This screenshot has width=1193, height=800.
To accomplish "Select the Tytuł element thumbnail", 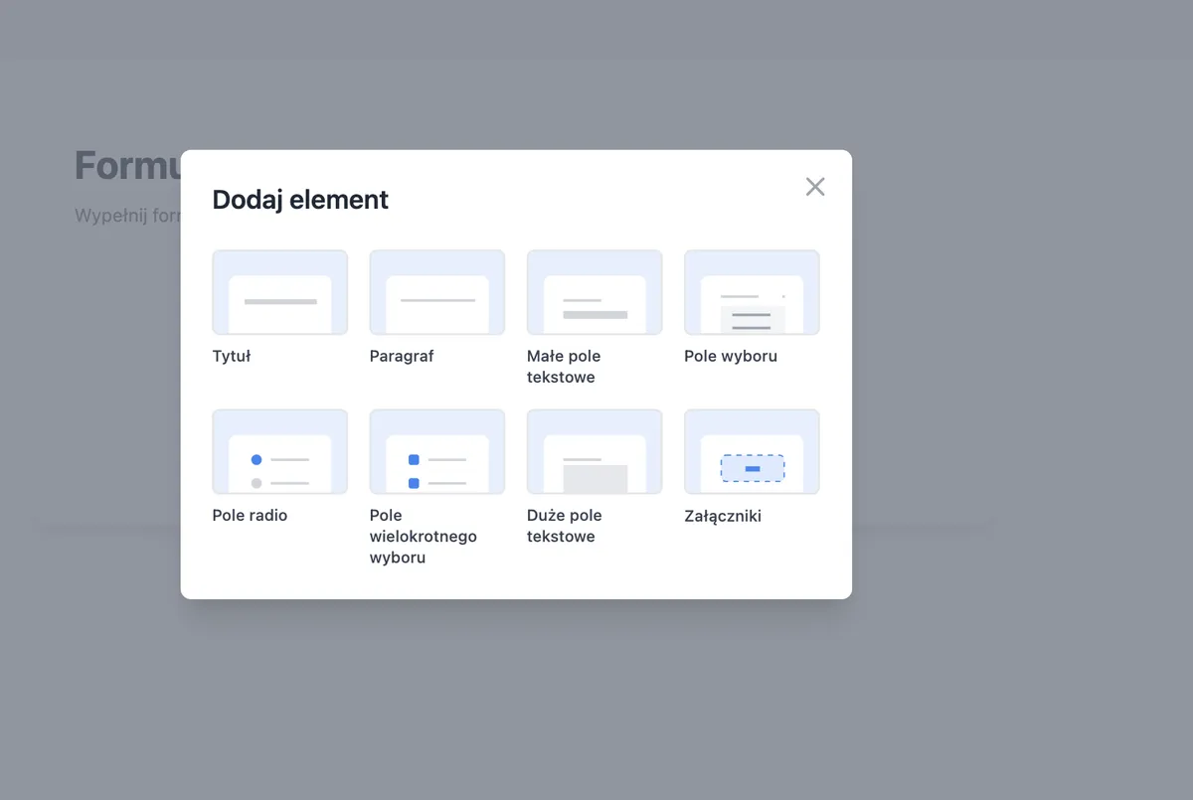I will [280, 292].
